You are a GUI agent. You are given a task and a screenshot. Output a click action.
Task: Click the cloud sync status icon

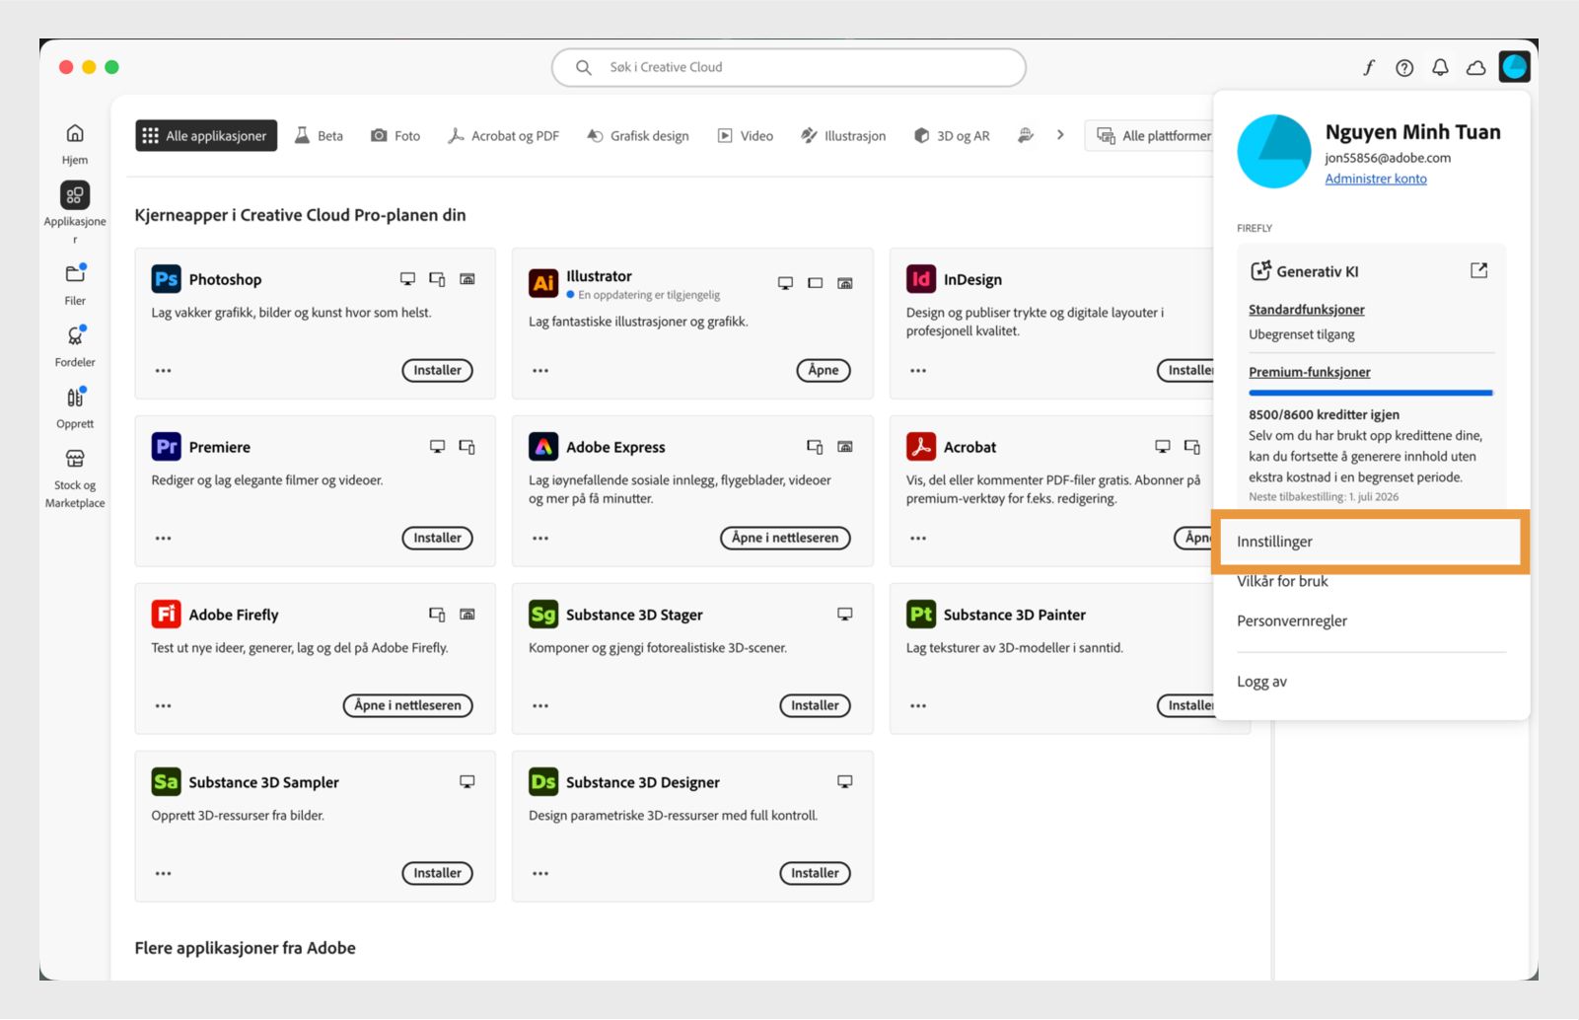(x=1475, y=67)
